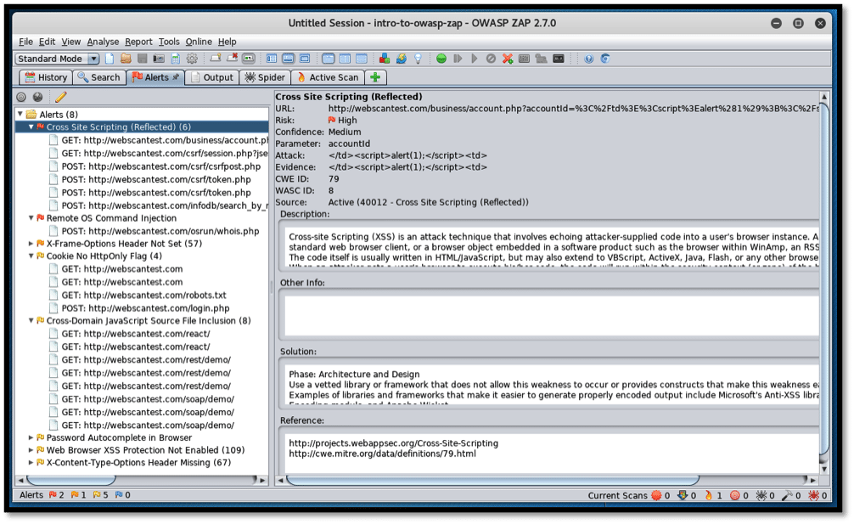
Task: Open the Analyse menu
Action: (x=103, y=42)
